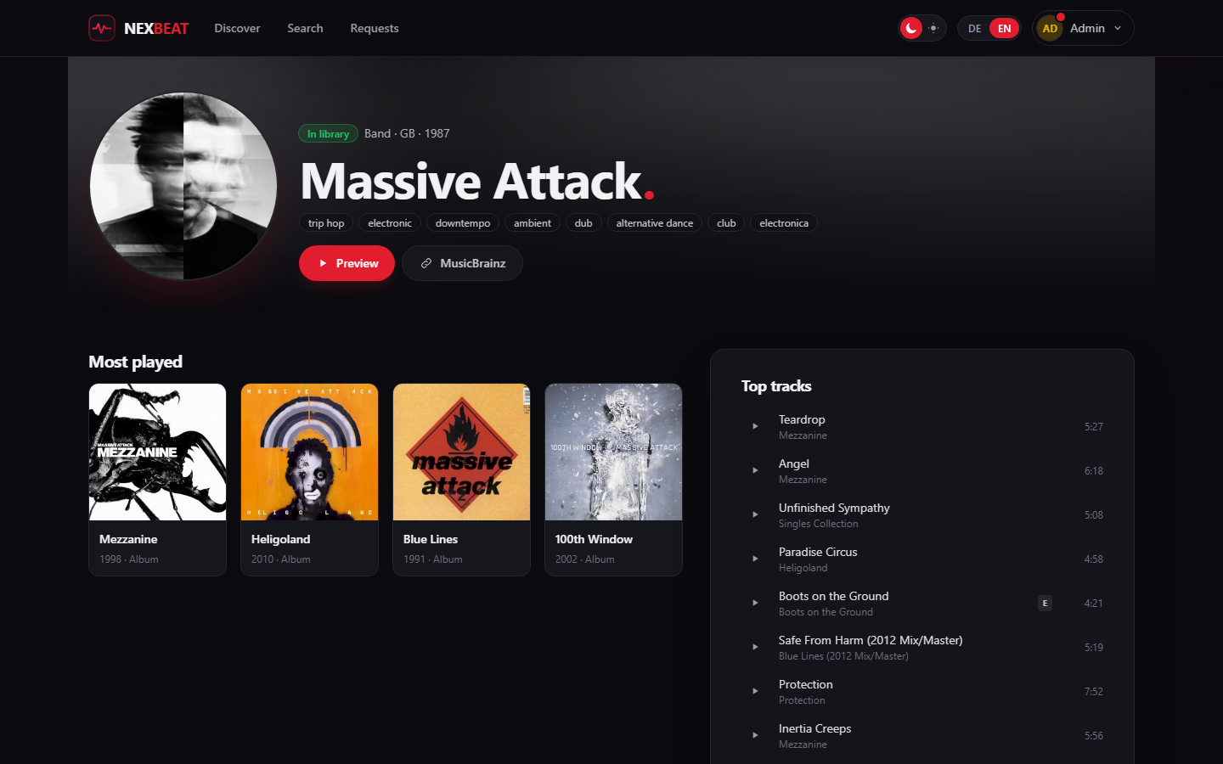
Task: Click the Inertia Creeps track title
Action: coord(814,728)
